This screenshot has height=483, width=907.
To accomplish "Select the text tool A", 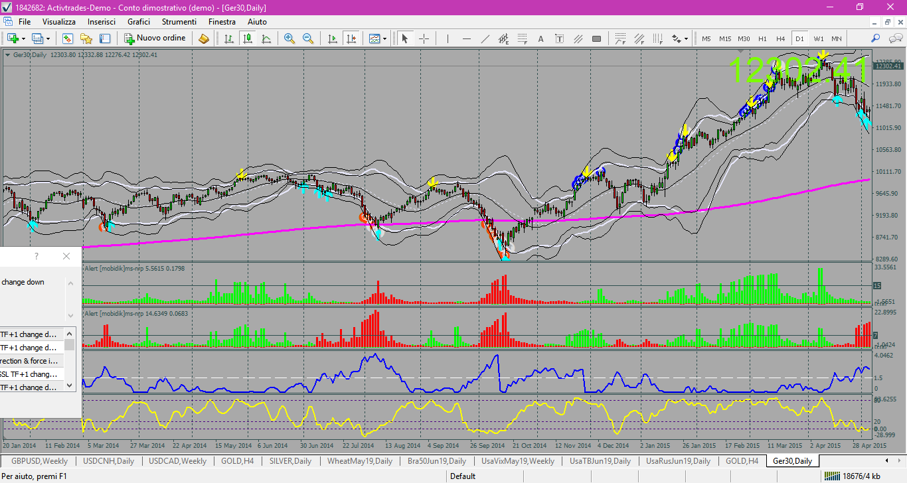I will click(x=541, y=38).
